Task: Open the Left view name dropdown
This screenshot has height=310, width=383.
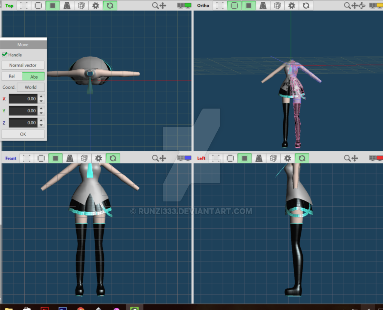Action: coord(201,158)
